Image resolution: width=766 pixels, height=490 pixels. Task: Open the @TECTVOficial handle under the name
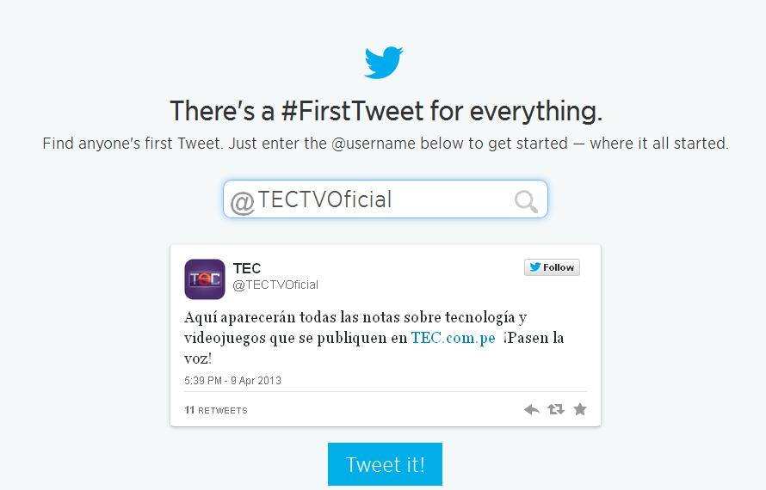pos(275,285)
